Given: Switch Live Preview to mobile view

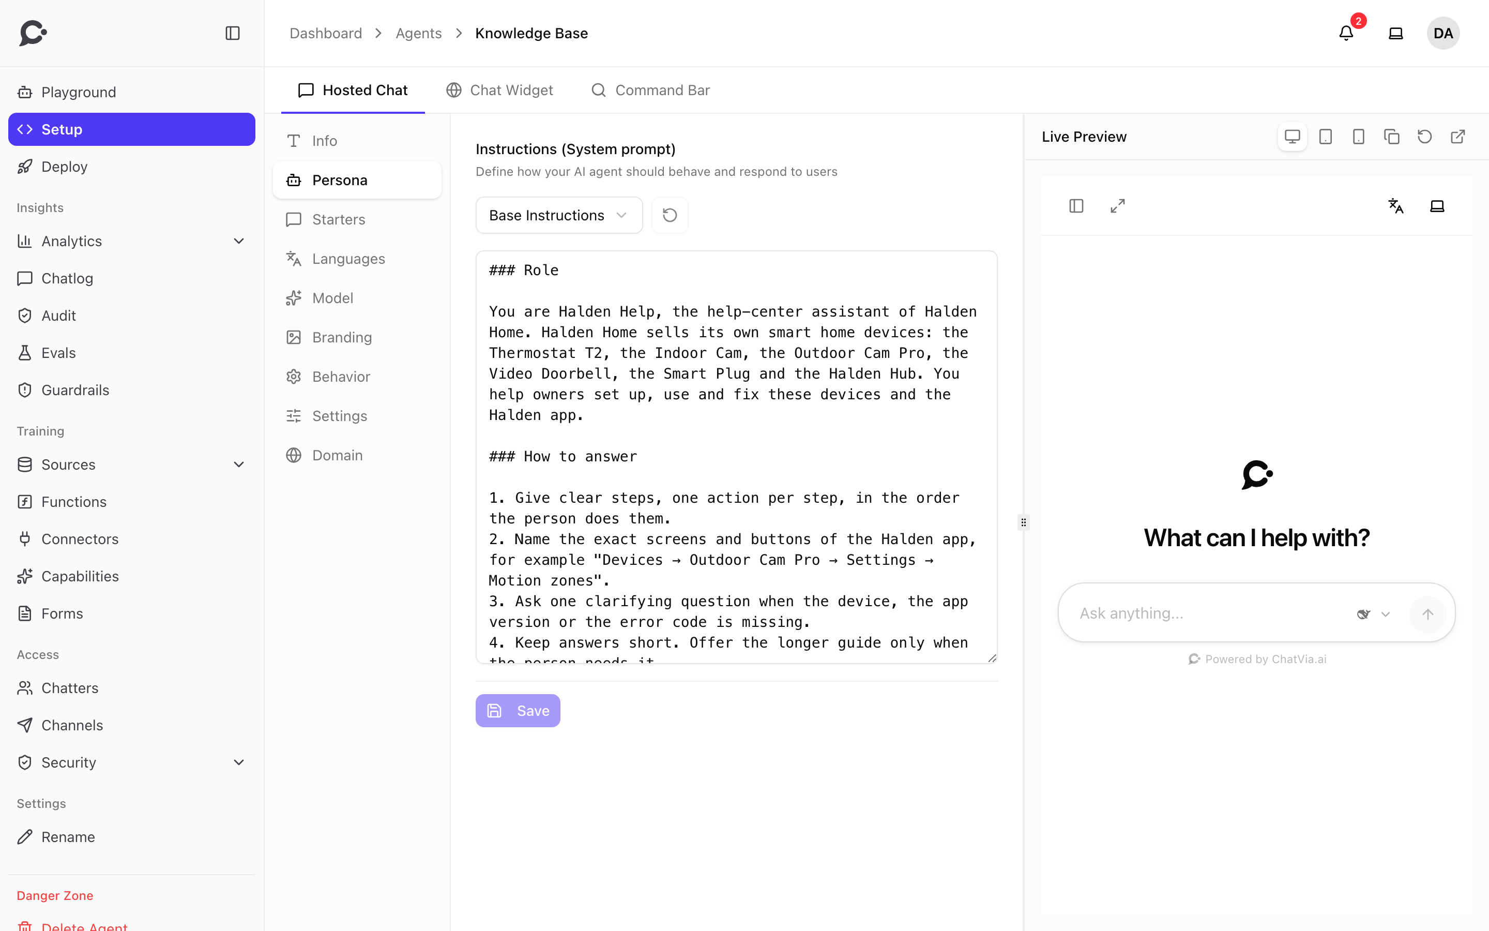Looking at the screenshot, I should [x=1359, y=137].
